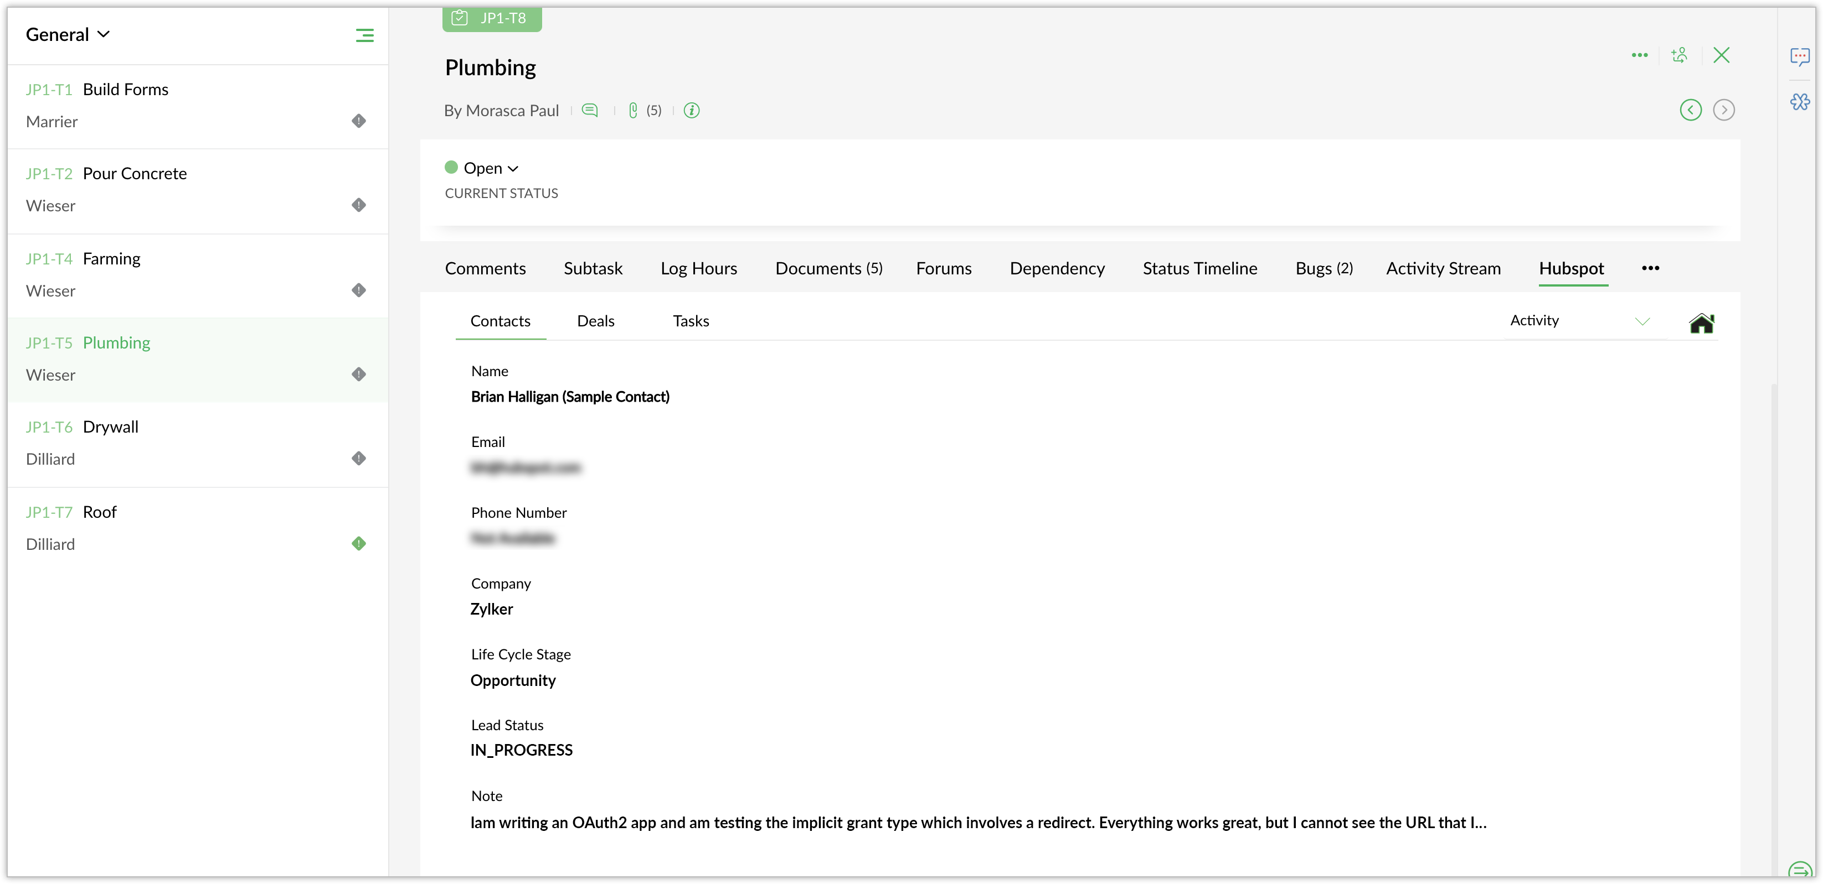1823x884 pixels.
Task: Open the chat icon in right sidebar
Action: (x=1800, y=56)
